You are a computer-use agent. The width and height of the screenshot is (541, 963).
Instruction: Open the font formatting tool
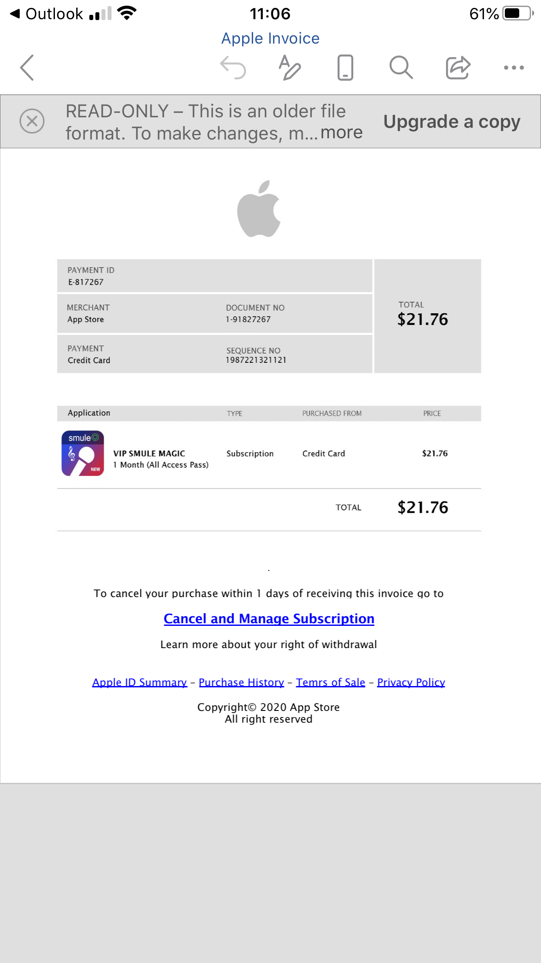click(290, 68)
